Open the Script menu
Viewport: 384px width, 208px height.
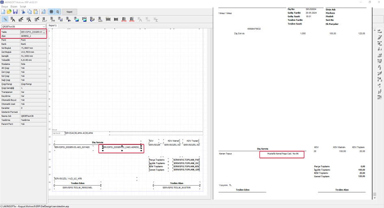coord(23,6)
